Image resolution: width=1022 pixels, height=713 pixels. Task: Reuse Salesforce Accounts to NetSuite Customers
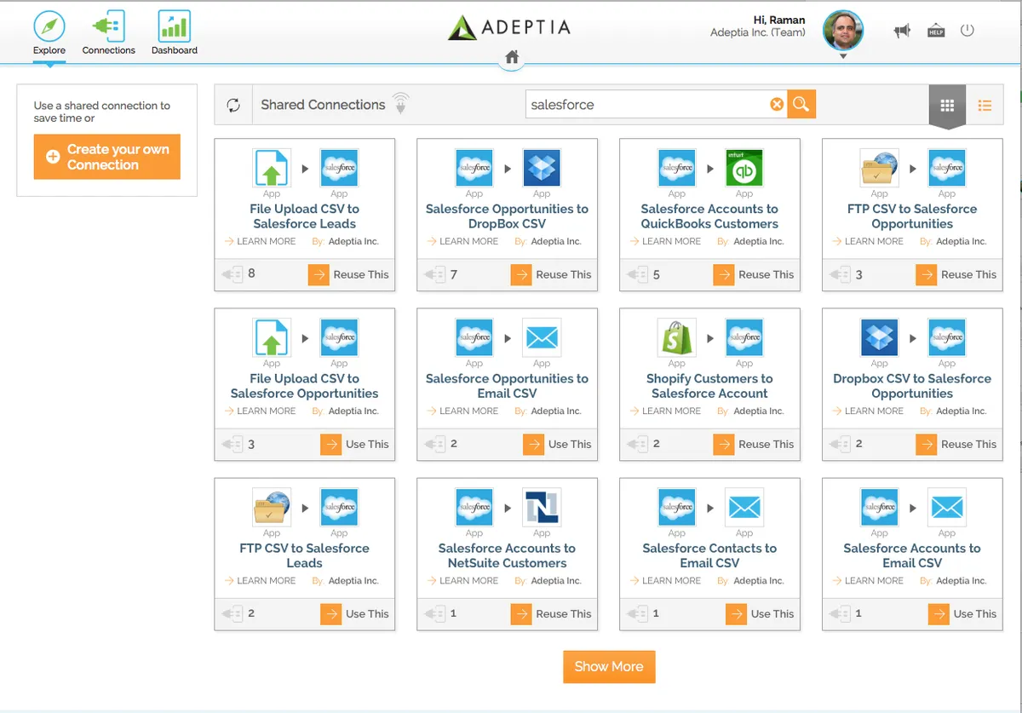(551, 613)
